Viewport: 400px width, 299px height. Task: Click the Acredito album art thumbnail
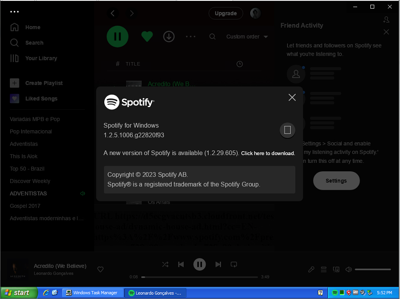pyautogui.click(x=18, y=269)
